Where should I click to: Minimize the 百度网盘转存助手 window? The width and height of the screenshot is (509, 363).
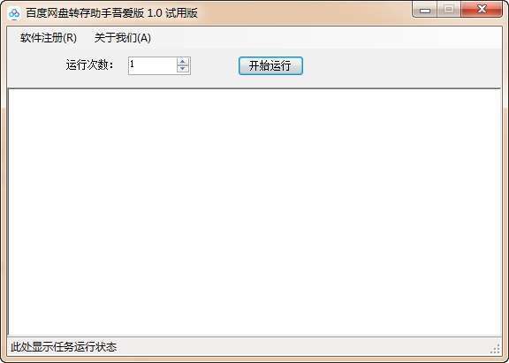pyautogui.click(x=424, y=10)
